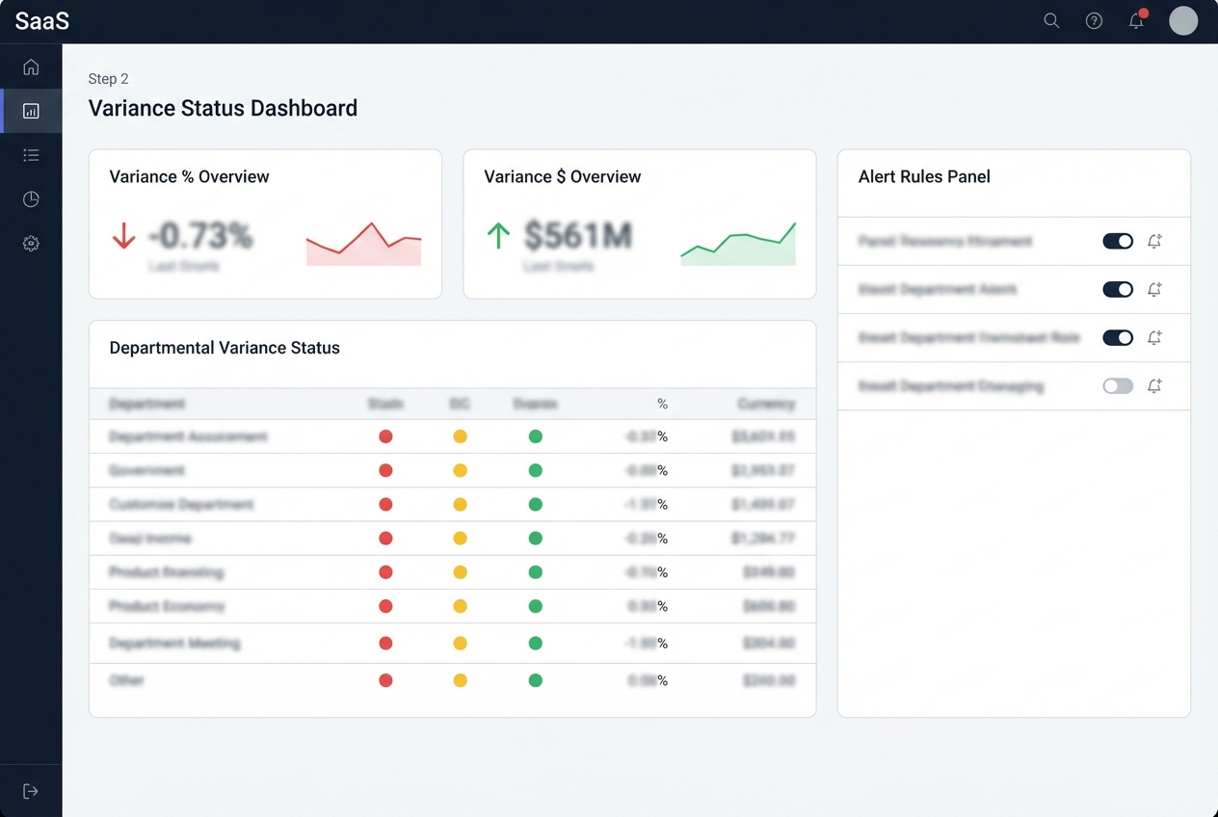Click the bell icon beside the last alert rule
Viewport: 1218px width, 817px height.
[x=1154, y=385]
